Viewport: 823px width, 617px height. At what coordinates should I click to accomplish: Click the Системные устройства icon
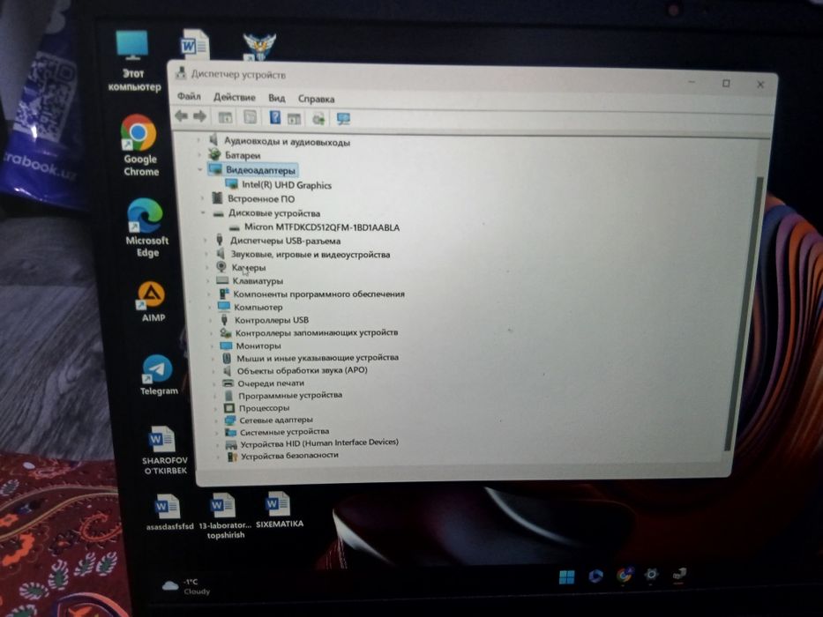tap(230, 432)
